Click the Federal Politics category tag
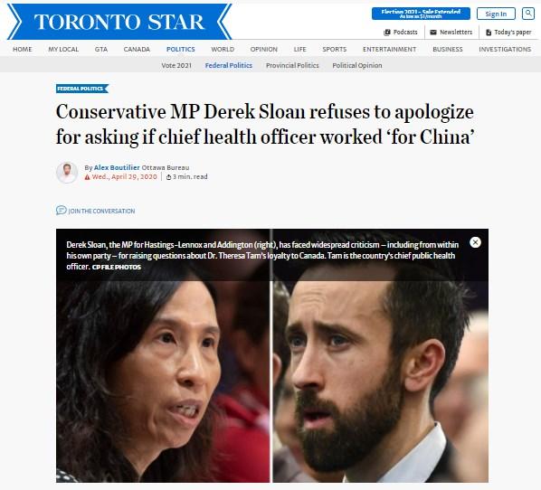 pos(82,89)
